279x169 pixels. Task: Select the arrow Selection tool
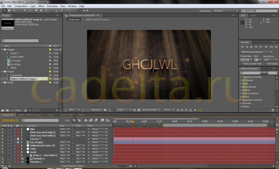point(5,11)
